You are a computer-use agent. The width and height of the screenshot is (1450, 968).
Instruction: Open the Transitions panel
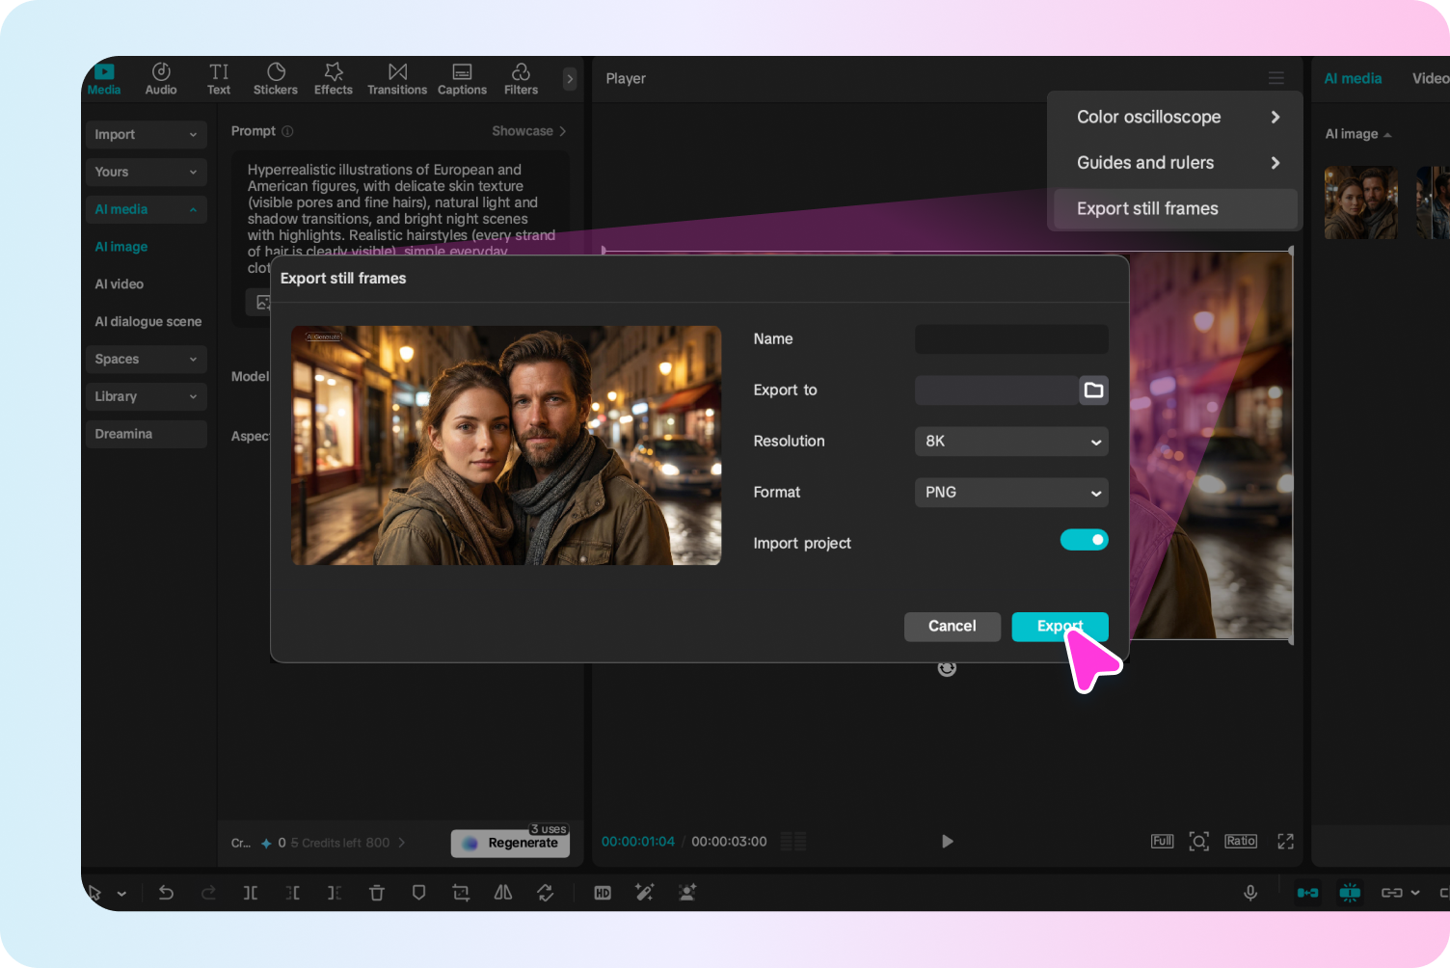pyautogui.click(x=396, y=78)
